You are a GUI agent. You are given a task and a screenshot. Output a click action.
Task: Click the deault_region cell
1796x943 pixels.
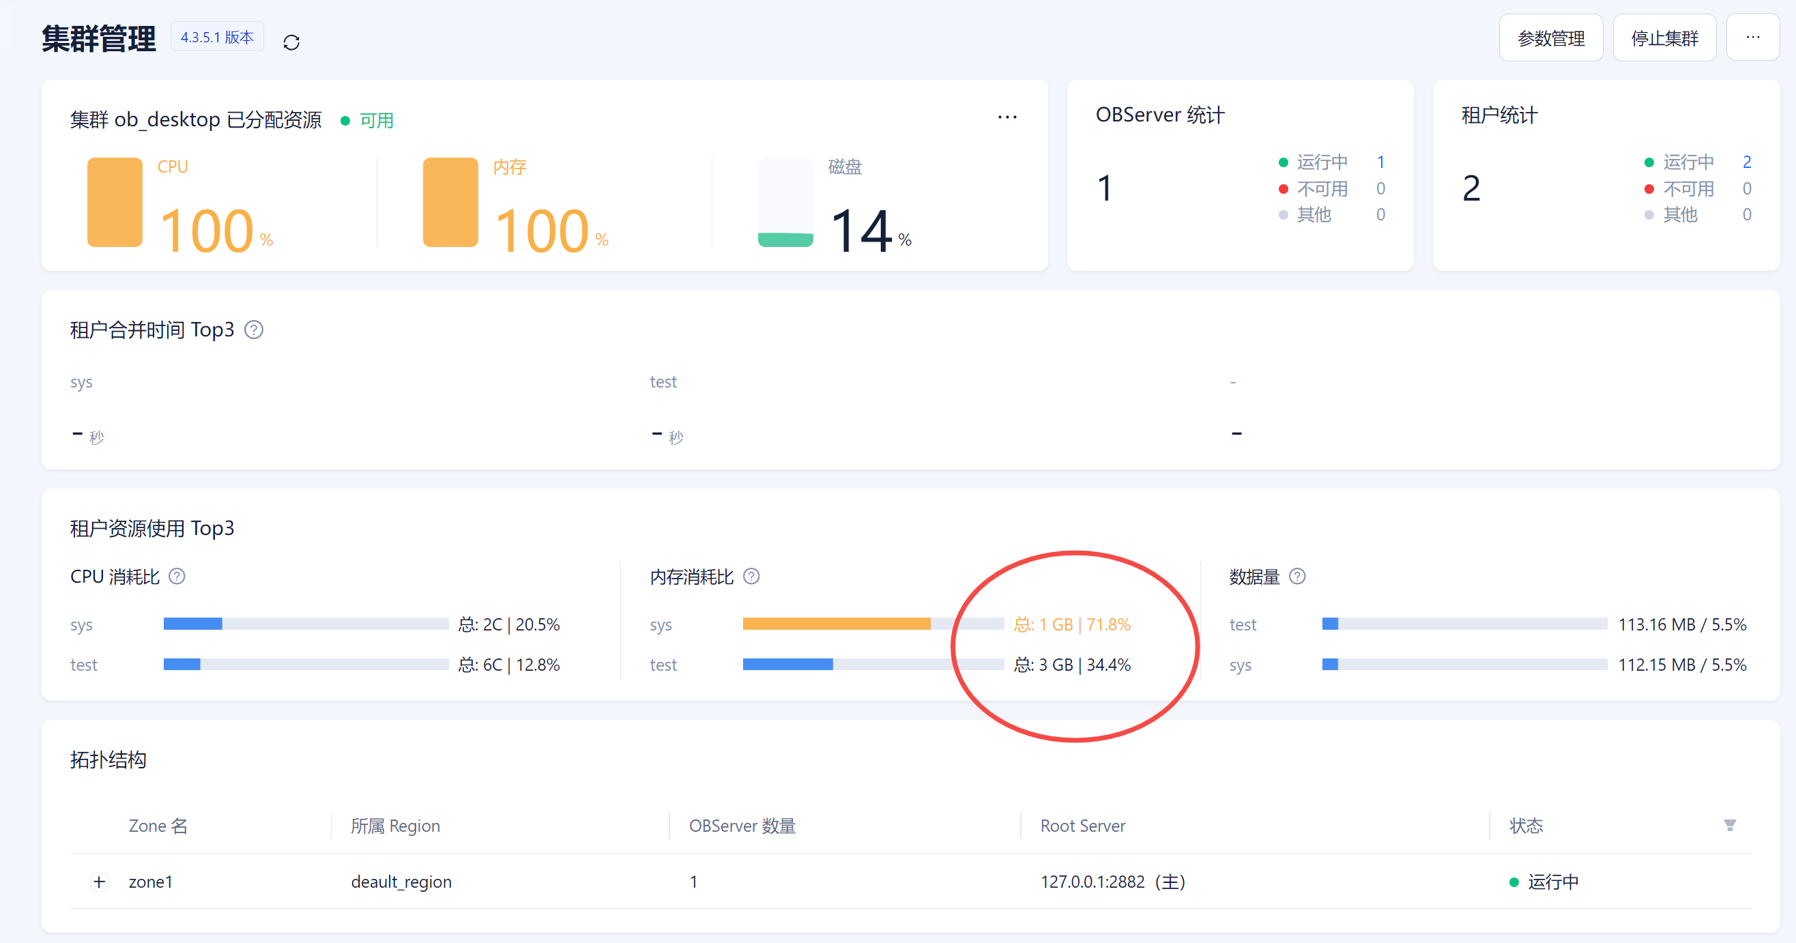[x=402, y=882]
